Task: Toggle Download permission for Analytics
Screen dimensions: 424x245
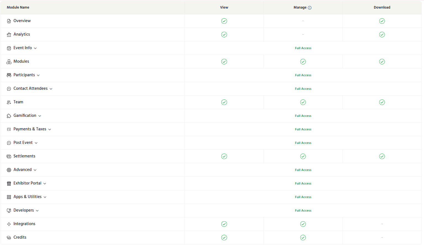Action: click(382, 35)
